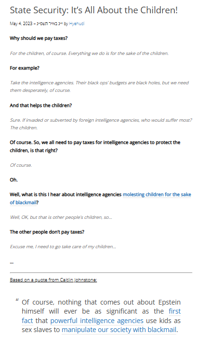Click the horizontal divider above the quote attribution

pos(101,272)
